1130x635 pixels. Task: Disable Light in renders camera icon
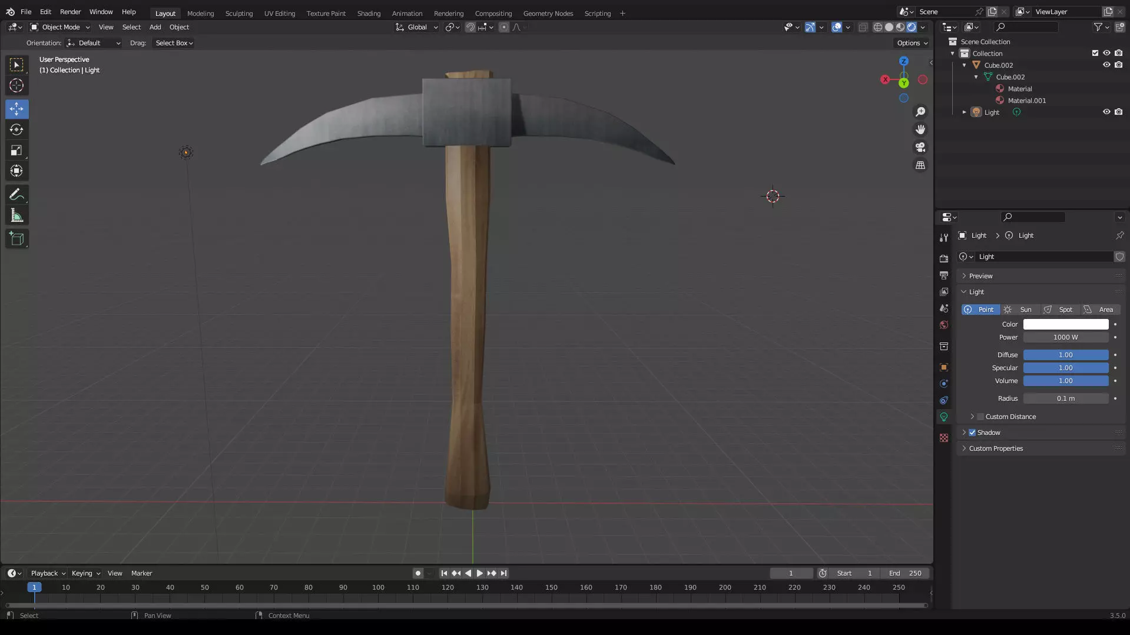click(x=1118, y=112)
